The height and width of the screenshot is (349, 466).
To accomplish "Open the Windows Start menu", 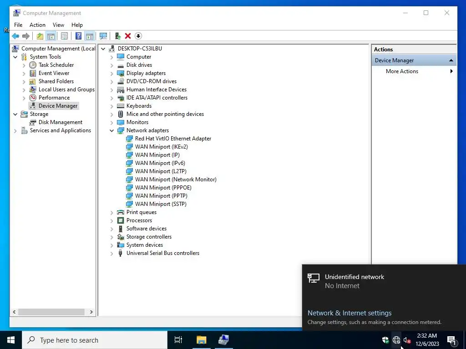I will (x=11, y=340).
